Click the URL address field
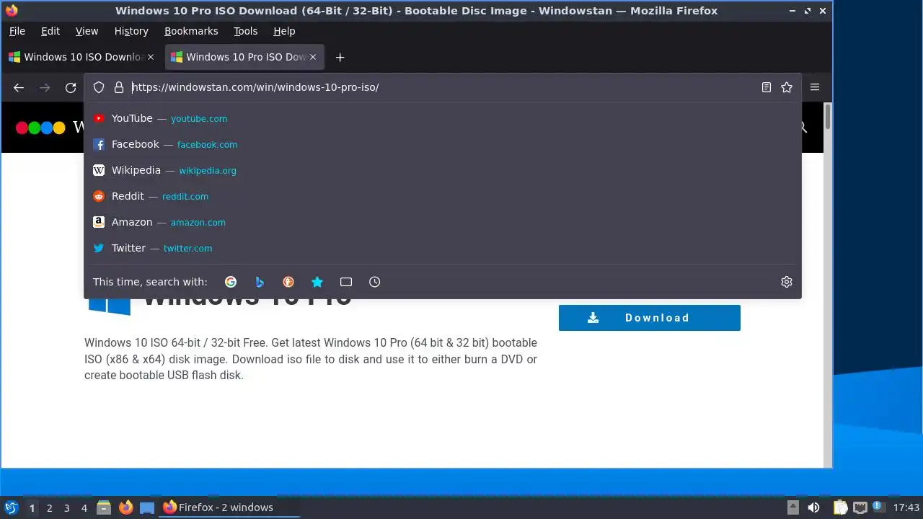The height and width of the screenshot is (519, 923). point(441,87)
